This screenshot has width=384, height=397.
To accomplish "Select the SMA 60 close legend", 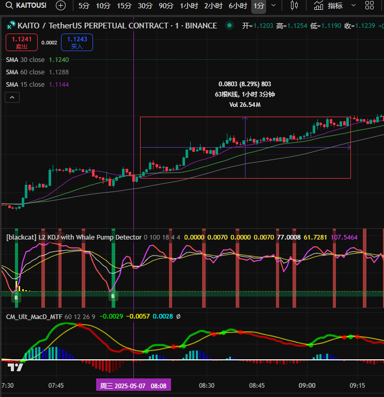I will (x=37, y=72).
